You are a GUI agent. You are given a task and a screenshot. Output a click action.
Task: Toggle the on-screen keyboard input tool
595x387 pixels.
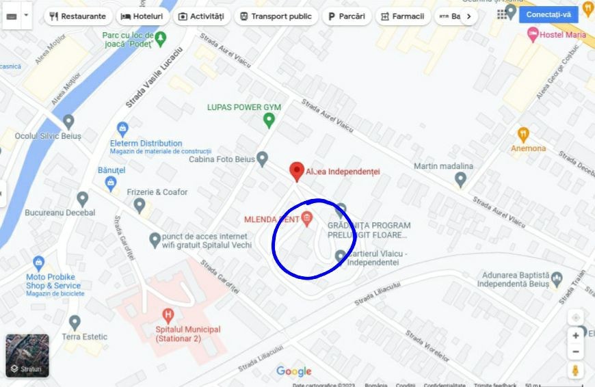pos(12,16)
